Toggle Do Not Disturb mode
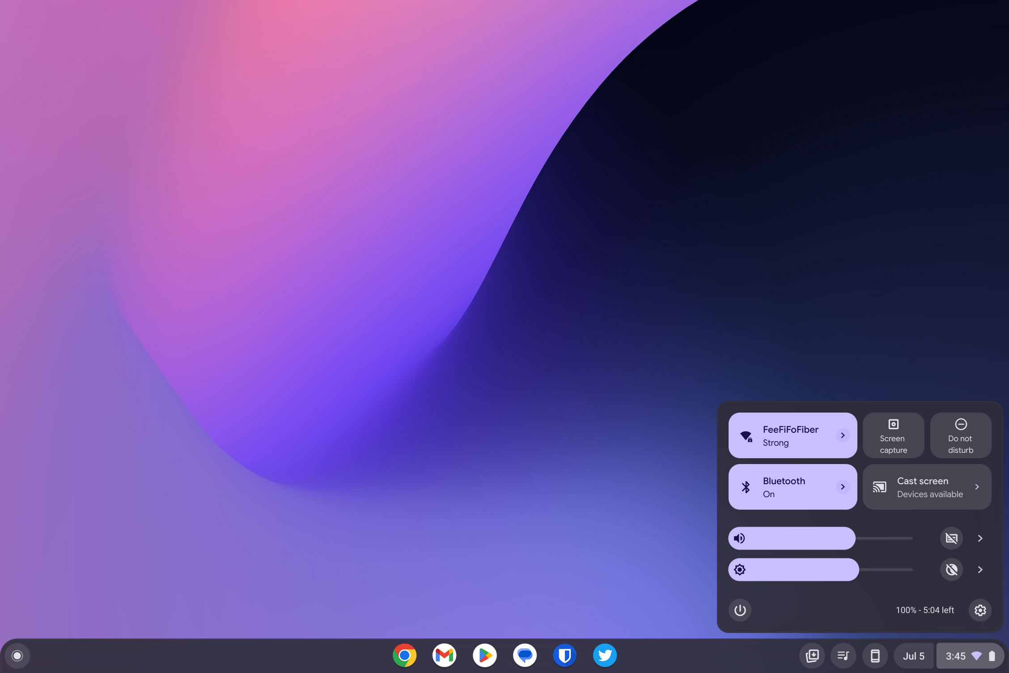The width and height of the screenshot is (1009, 673). [960, 435]
